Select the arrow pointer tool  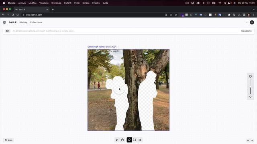pyautogui.click(x=117, y=140)
